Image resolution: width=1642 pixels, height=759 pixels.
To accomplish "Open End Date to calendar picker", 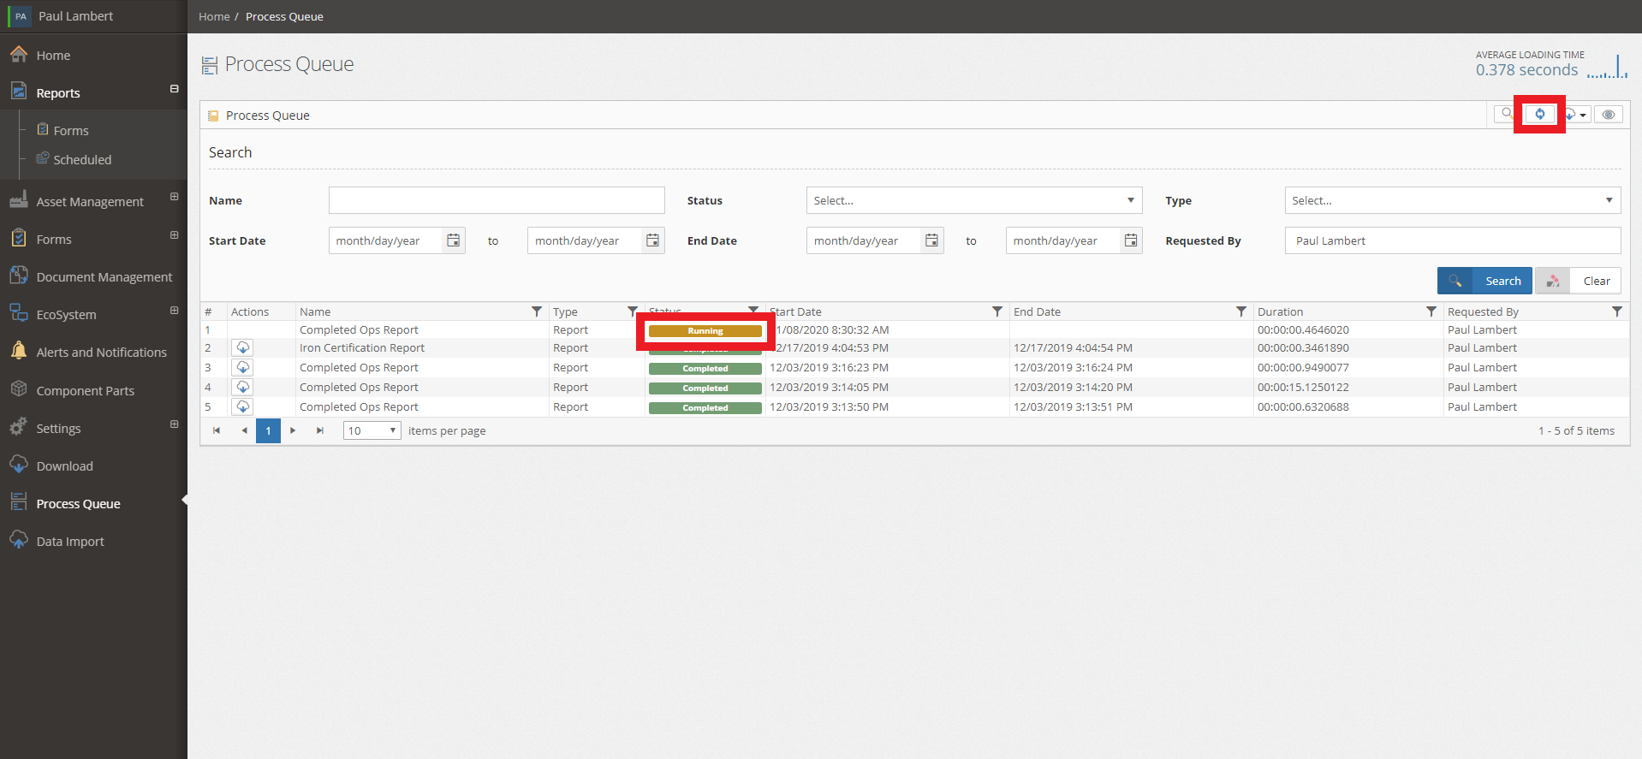I will tap(1131, 240).
